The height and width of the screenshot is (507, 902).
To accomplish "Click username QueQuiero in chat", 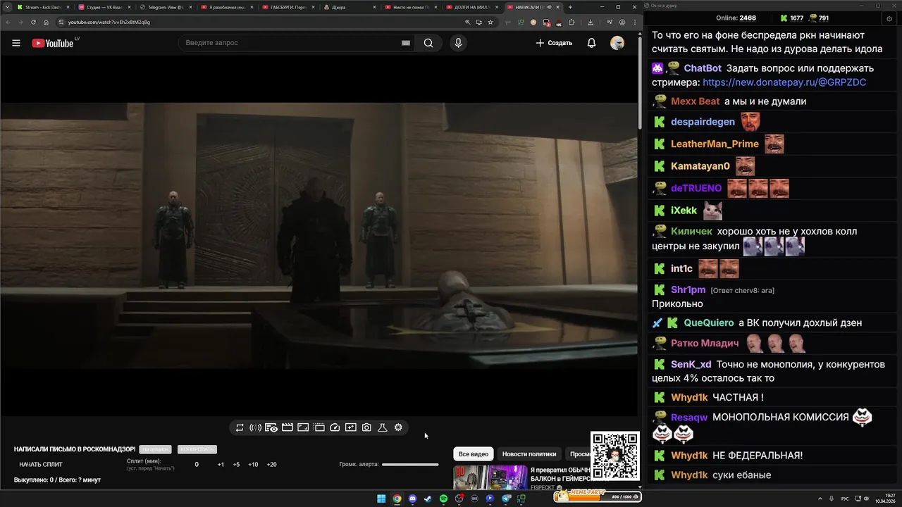I will tap(708, 323).
